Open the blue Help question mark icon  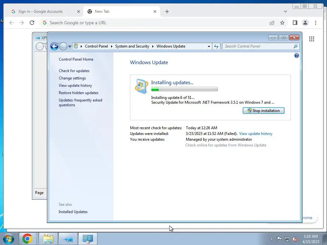(x=297, y=56)
